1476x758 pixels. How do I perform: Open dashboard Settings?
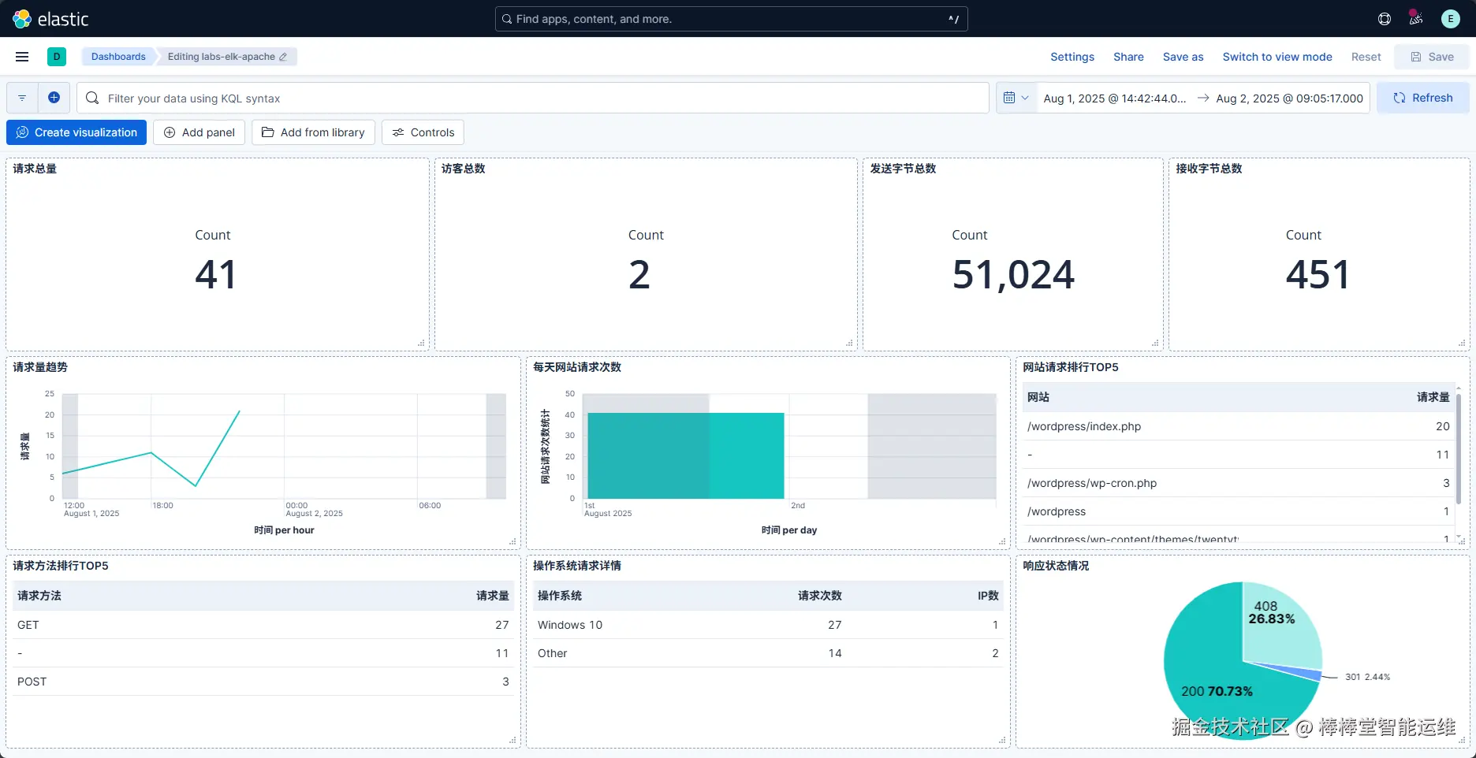(1072, 57)
